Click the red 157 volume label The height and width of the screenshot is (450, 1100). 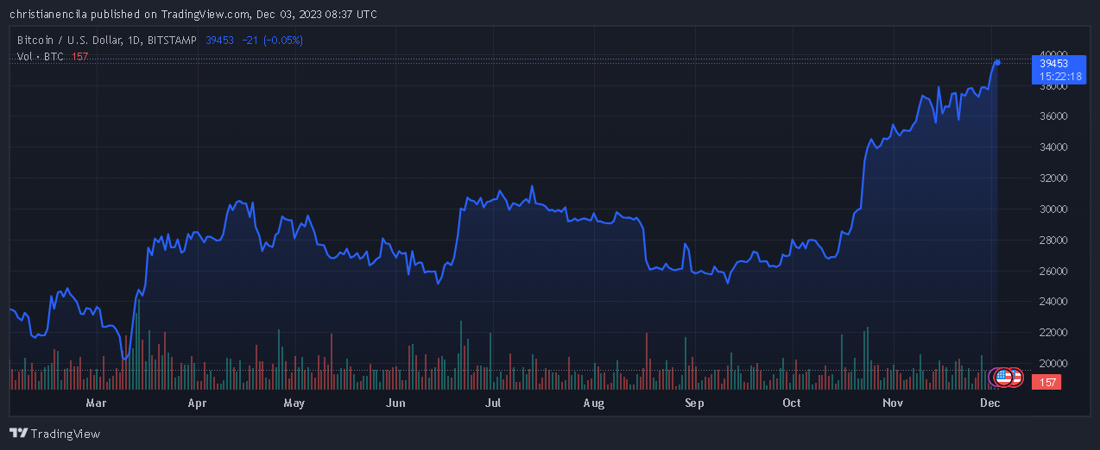click(1046, 382)
